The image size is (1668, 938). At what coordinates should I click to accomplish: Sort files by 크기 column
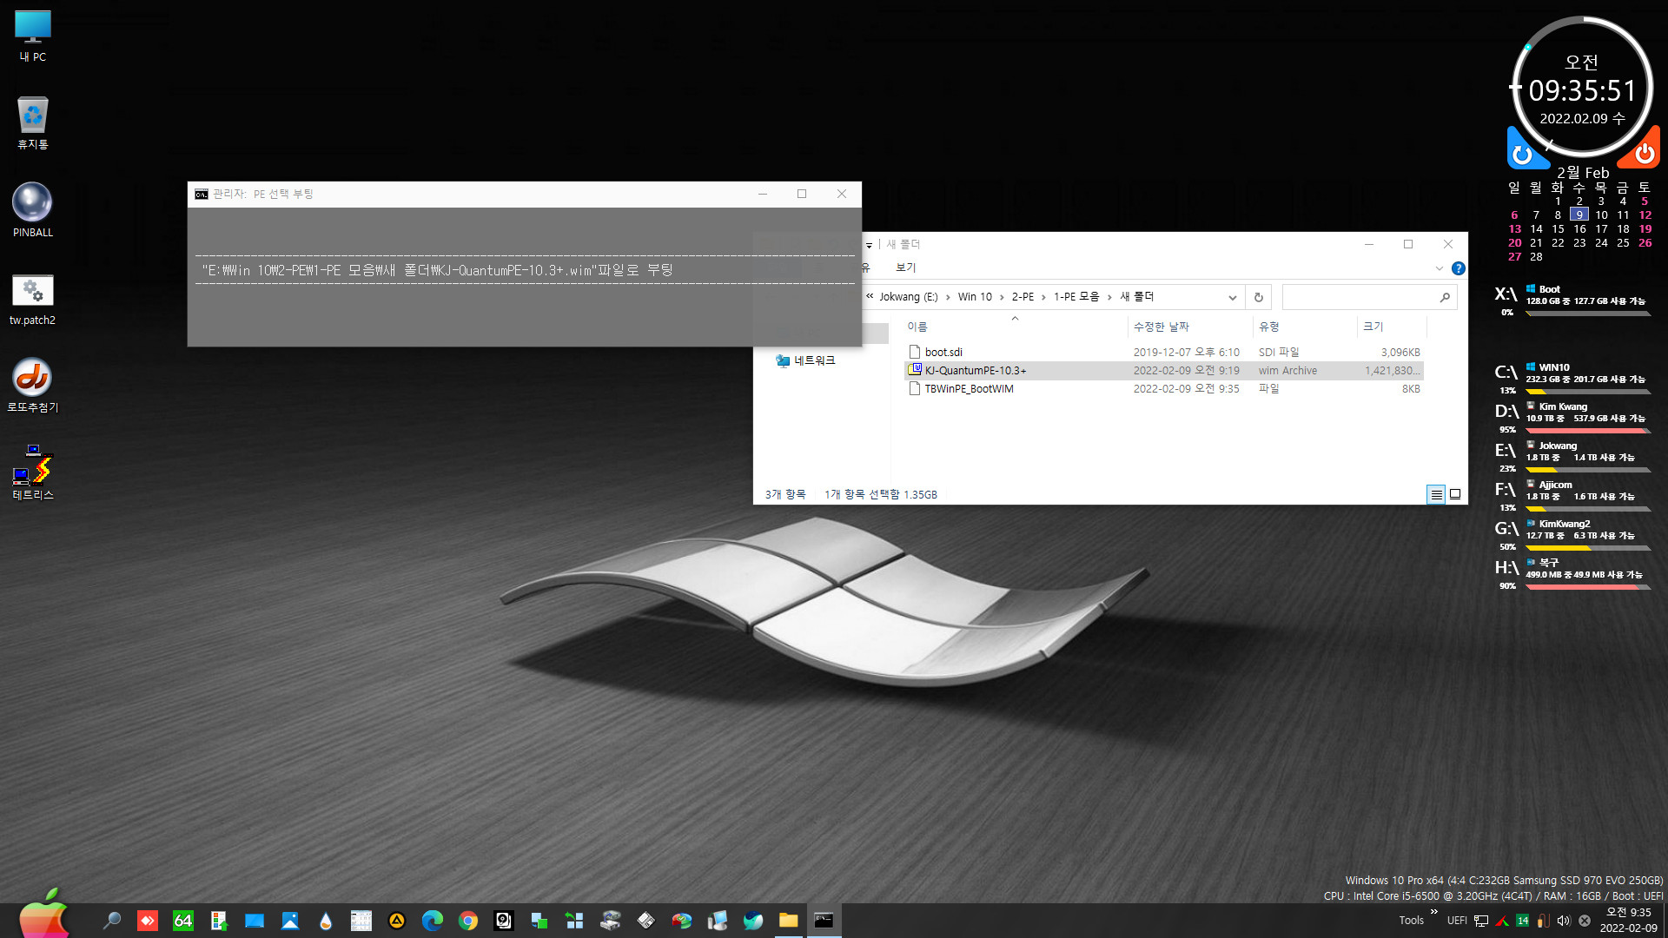(1392, 327)
